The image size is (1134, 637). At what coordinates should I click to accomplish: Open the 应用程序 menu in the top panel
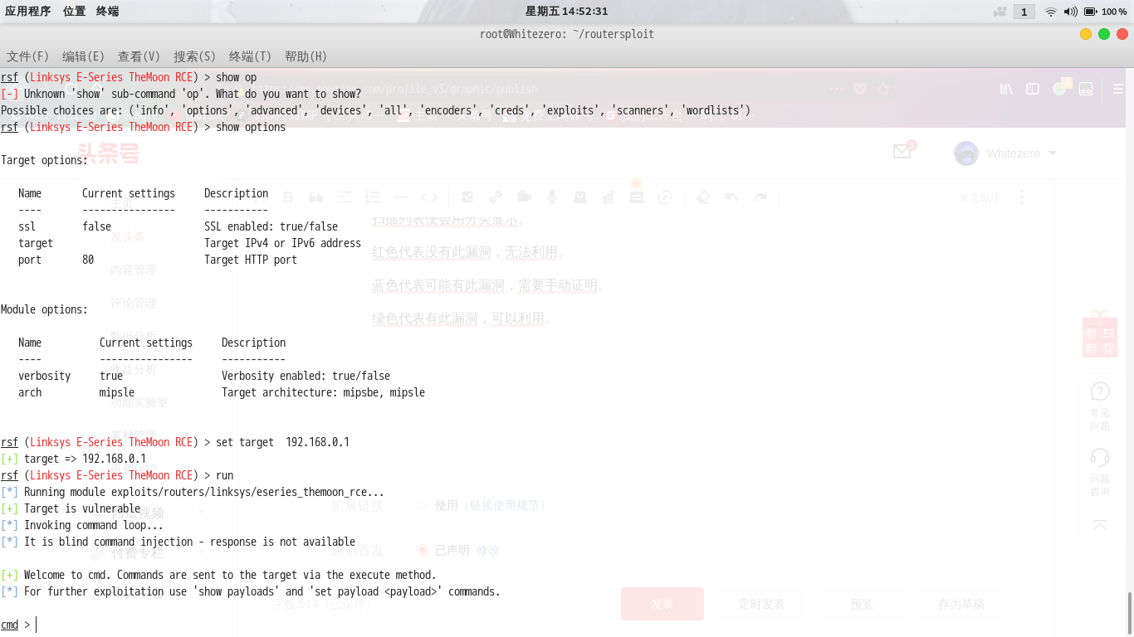click(x=28, y=11)
